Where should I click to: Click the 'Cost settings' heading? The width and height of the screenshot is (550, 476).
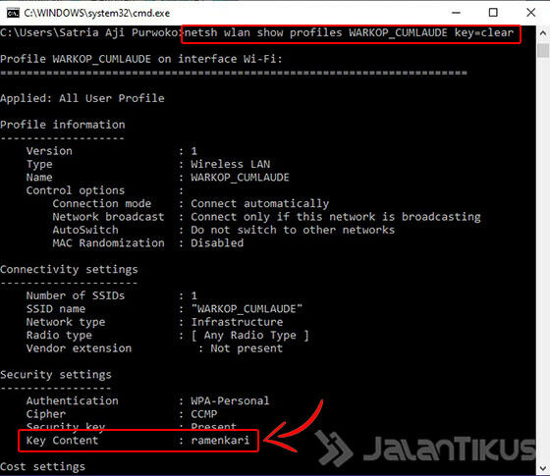pyautogui.click(x=42, y=467)
